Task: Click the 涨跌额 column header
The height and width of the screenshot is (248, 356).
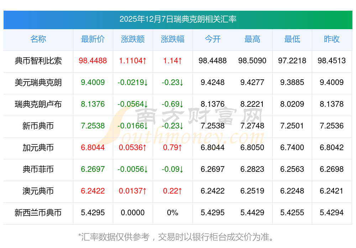Action: click(132, 39)
